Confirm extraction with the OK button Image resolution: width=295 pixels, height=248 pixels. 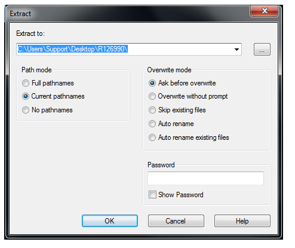point(110,221)
